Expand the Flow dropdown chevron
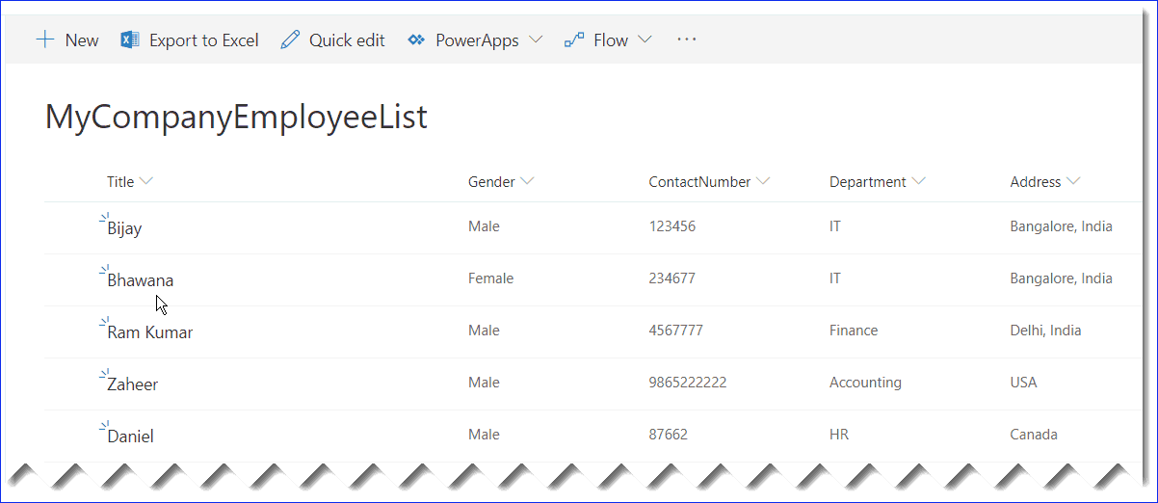 (x=645, y=40)
